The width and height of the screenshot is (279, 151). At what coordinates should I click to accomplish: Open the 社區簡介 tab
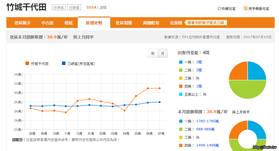coord(22,23)
